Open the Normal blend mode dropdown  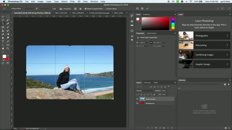click(x=145, y=91)
